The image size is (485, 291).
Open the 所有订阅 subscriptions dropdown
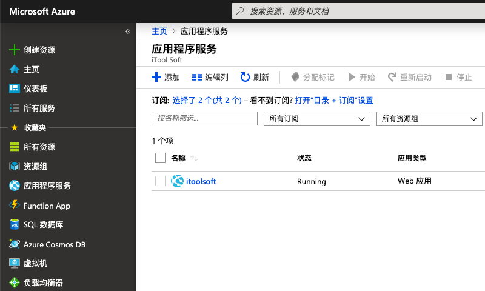coord(316,119)
